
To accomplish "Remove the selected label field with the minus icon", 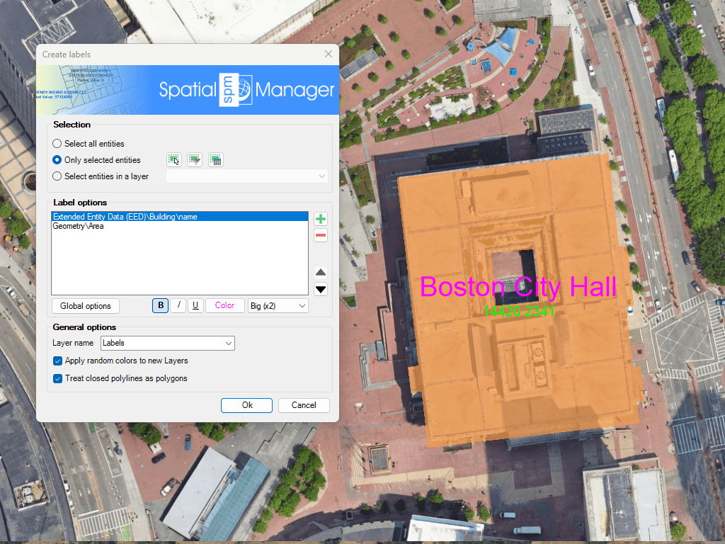I will pos(321,235).
